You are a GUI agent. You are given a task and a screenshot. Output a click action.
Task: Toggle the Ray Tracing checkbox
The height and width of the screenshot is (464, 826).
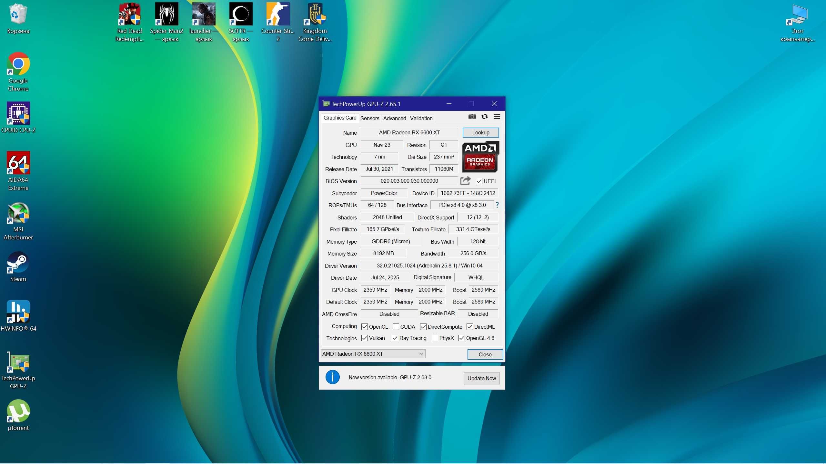pyautogui.click(x=395, y=338)
